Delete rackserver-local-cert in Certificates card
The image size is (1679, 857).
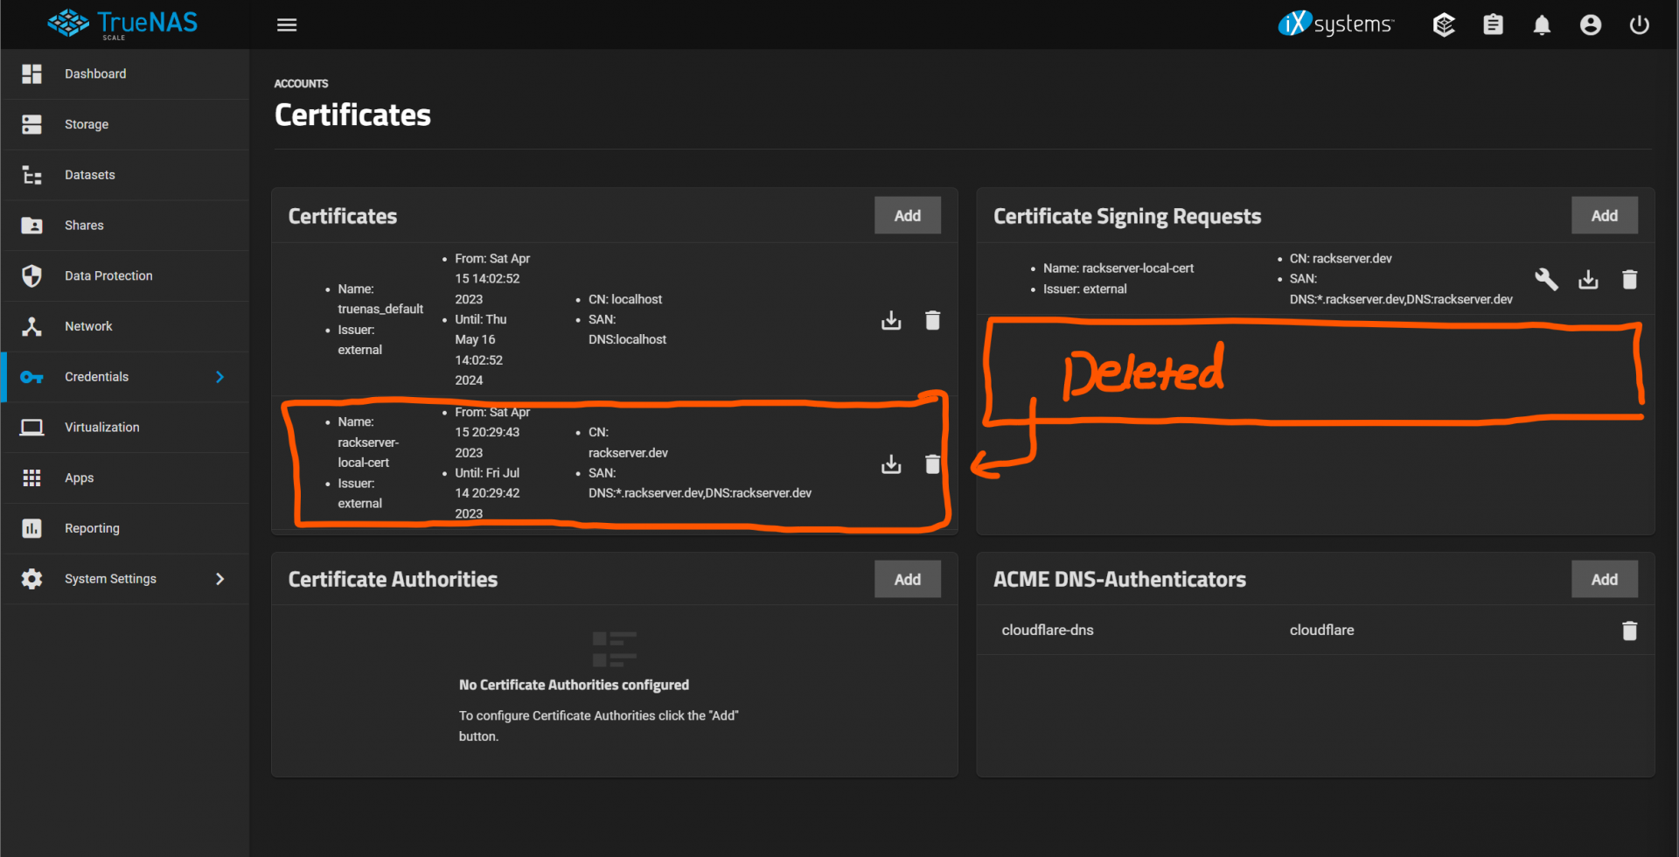(933, 463)
